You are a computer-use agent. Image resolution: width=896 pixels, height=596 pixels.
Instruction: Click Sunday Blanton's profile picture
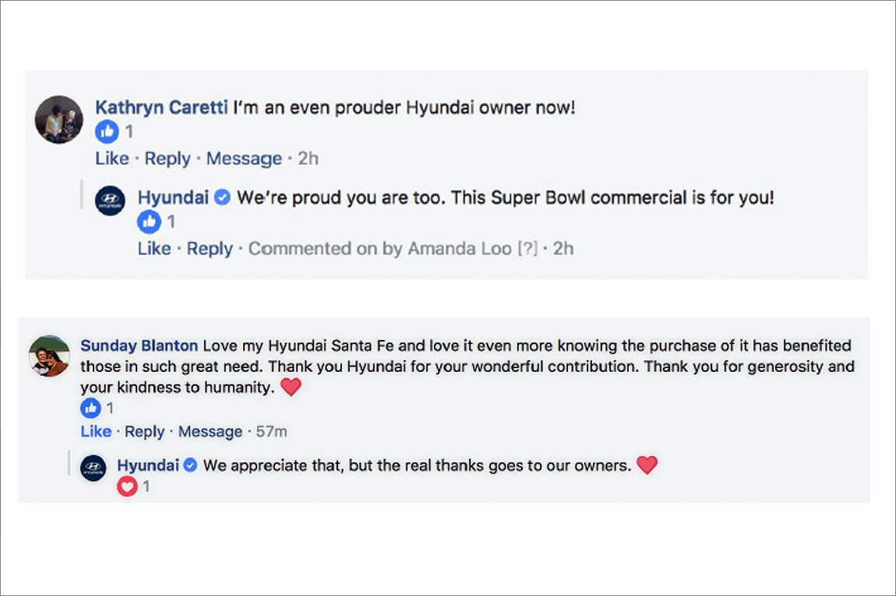pos(49,356)
